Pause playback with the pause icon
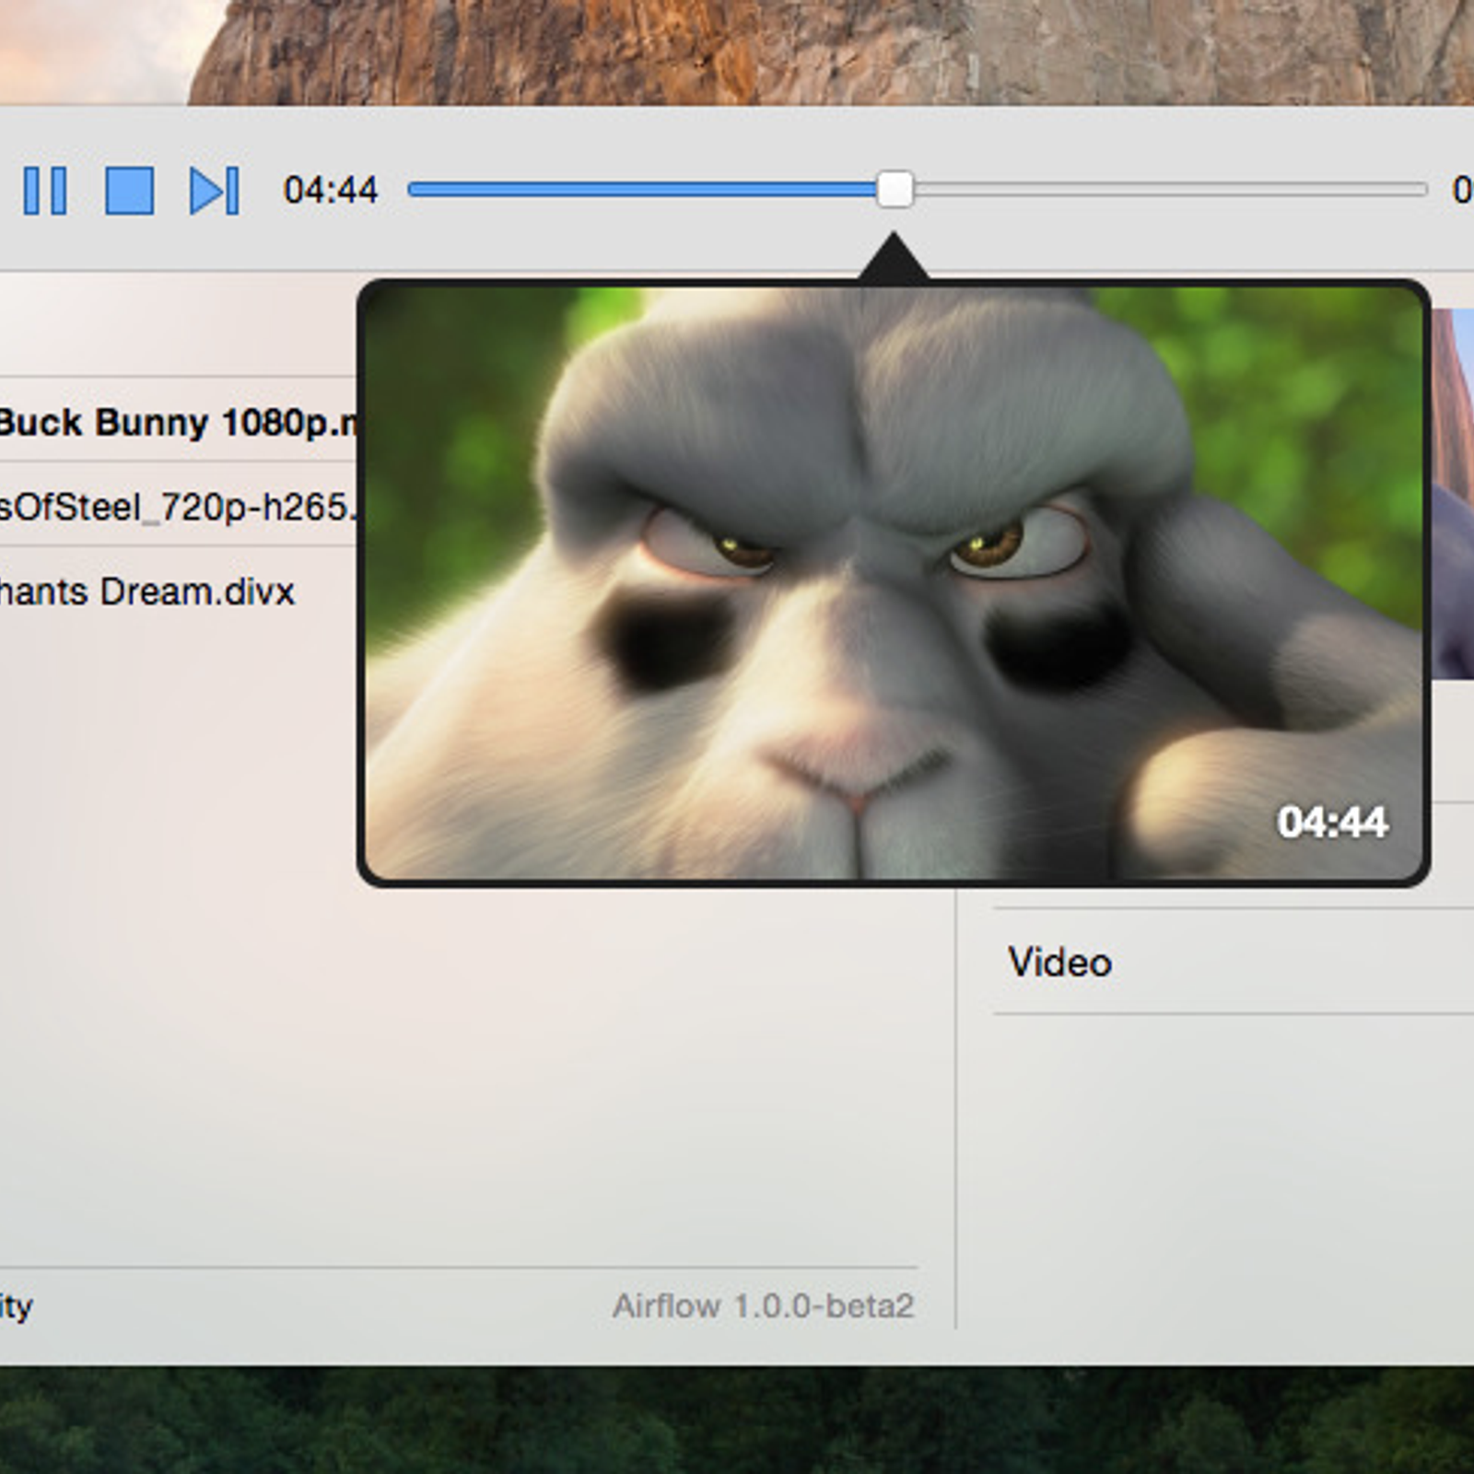Viewport: 1474px width, 1474px height. (45, 191)
